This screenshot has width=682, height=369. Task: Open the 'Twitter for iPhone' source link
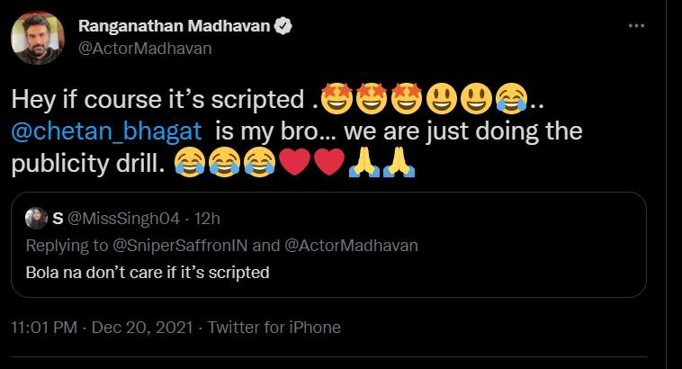tap(274, 328)
